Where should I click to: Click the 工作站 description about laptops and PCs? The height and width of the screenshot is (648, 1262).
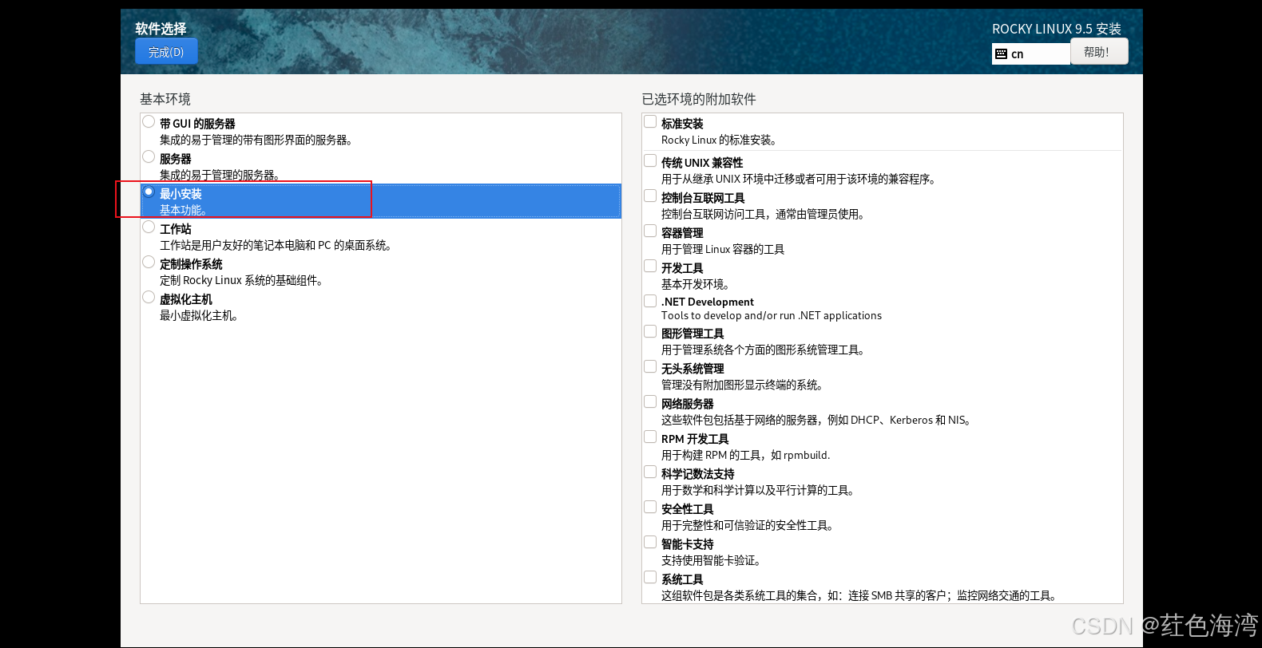[x=276, y=245]
